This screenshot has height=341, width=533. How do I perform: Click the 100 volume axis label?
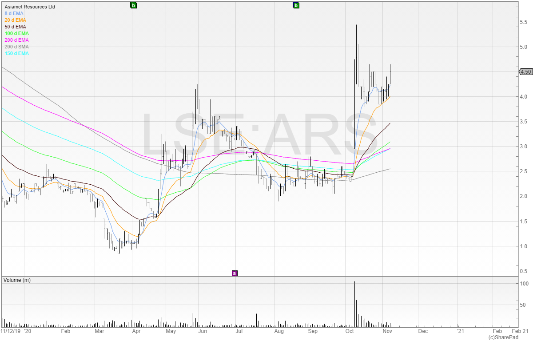(524, 283)
